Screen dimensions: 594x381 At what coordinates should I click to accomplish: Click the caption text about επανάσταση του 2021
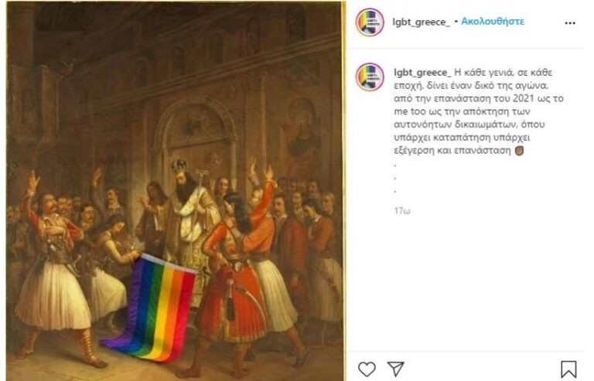479,98
